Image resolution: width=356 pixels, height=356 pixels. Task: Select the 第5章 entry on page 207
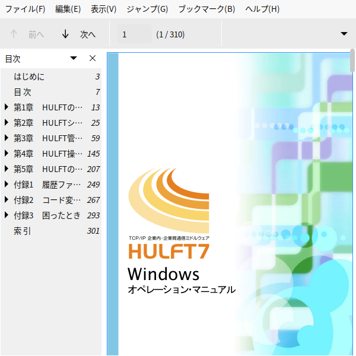[x=51, y=169]
